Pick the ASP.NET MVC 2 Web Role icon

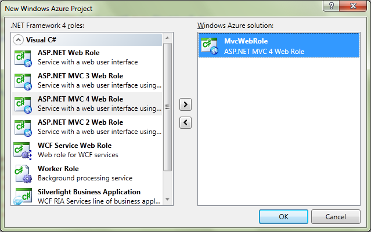tap(23, 128)
